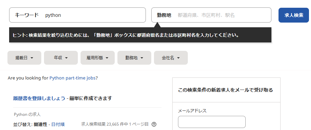Viewport: 311px width, 130px height.
Task: Click the 求人検索結果 count text
Action: [x=115, y=124]
